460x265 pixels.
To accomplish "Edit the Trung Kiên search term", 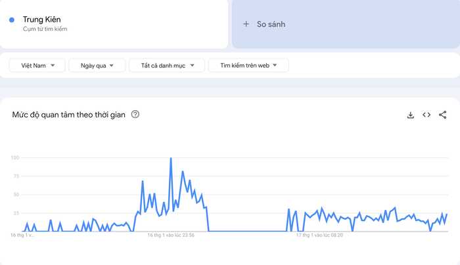I will point(41,20).
